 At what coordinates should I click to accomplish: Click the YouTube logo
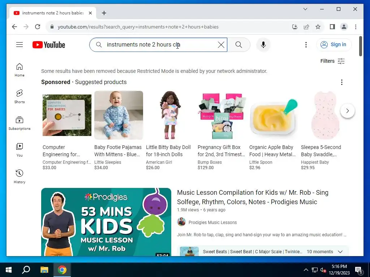(49, 44)
